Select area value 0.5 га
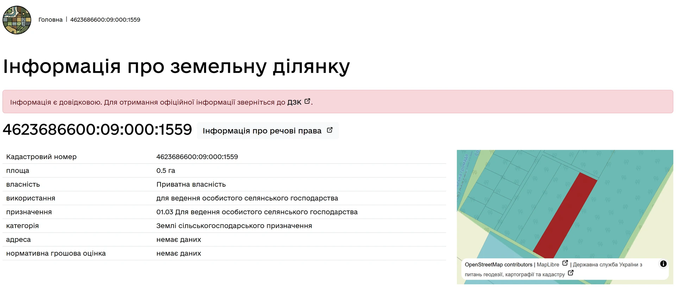The image size is (676, 292). 166,171
